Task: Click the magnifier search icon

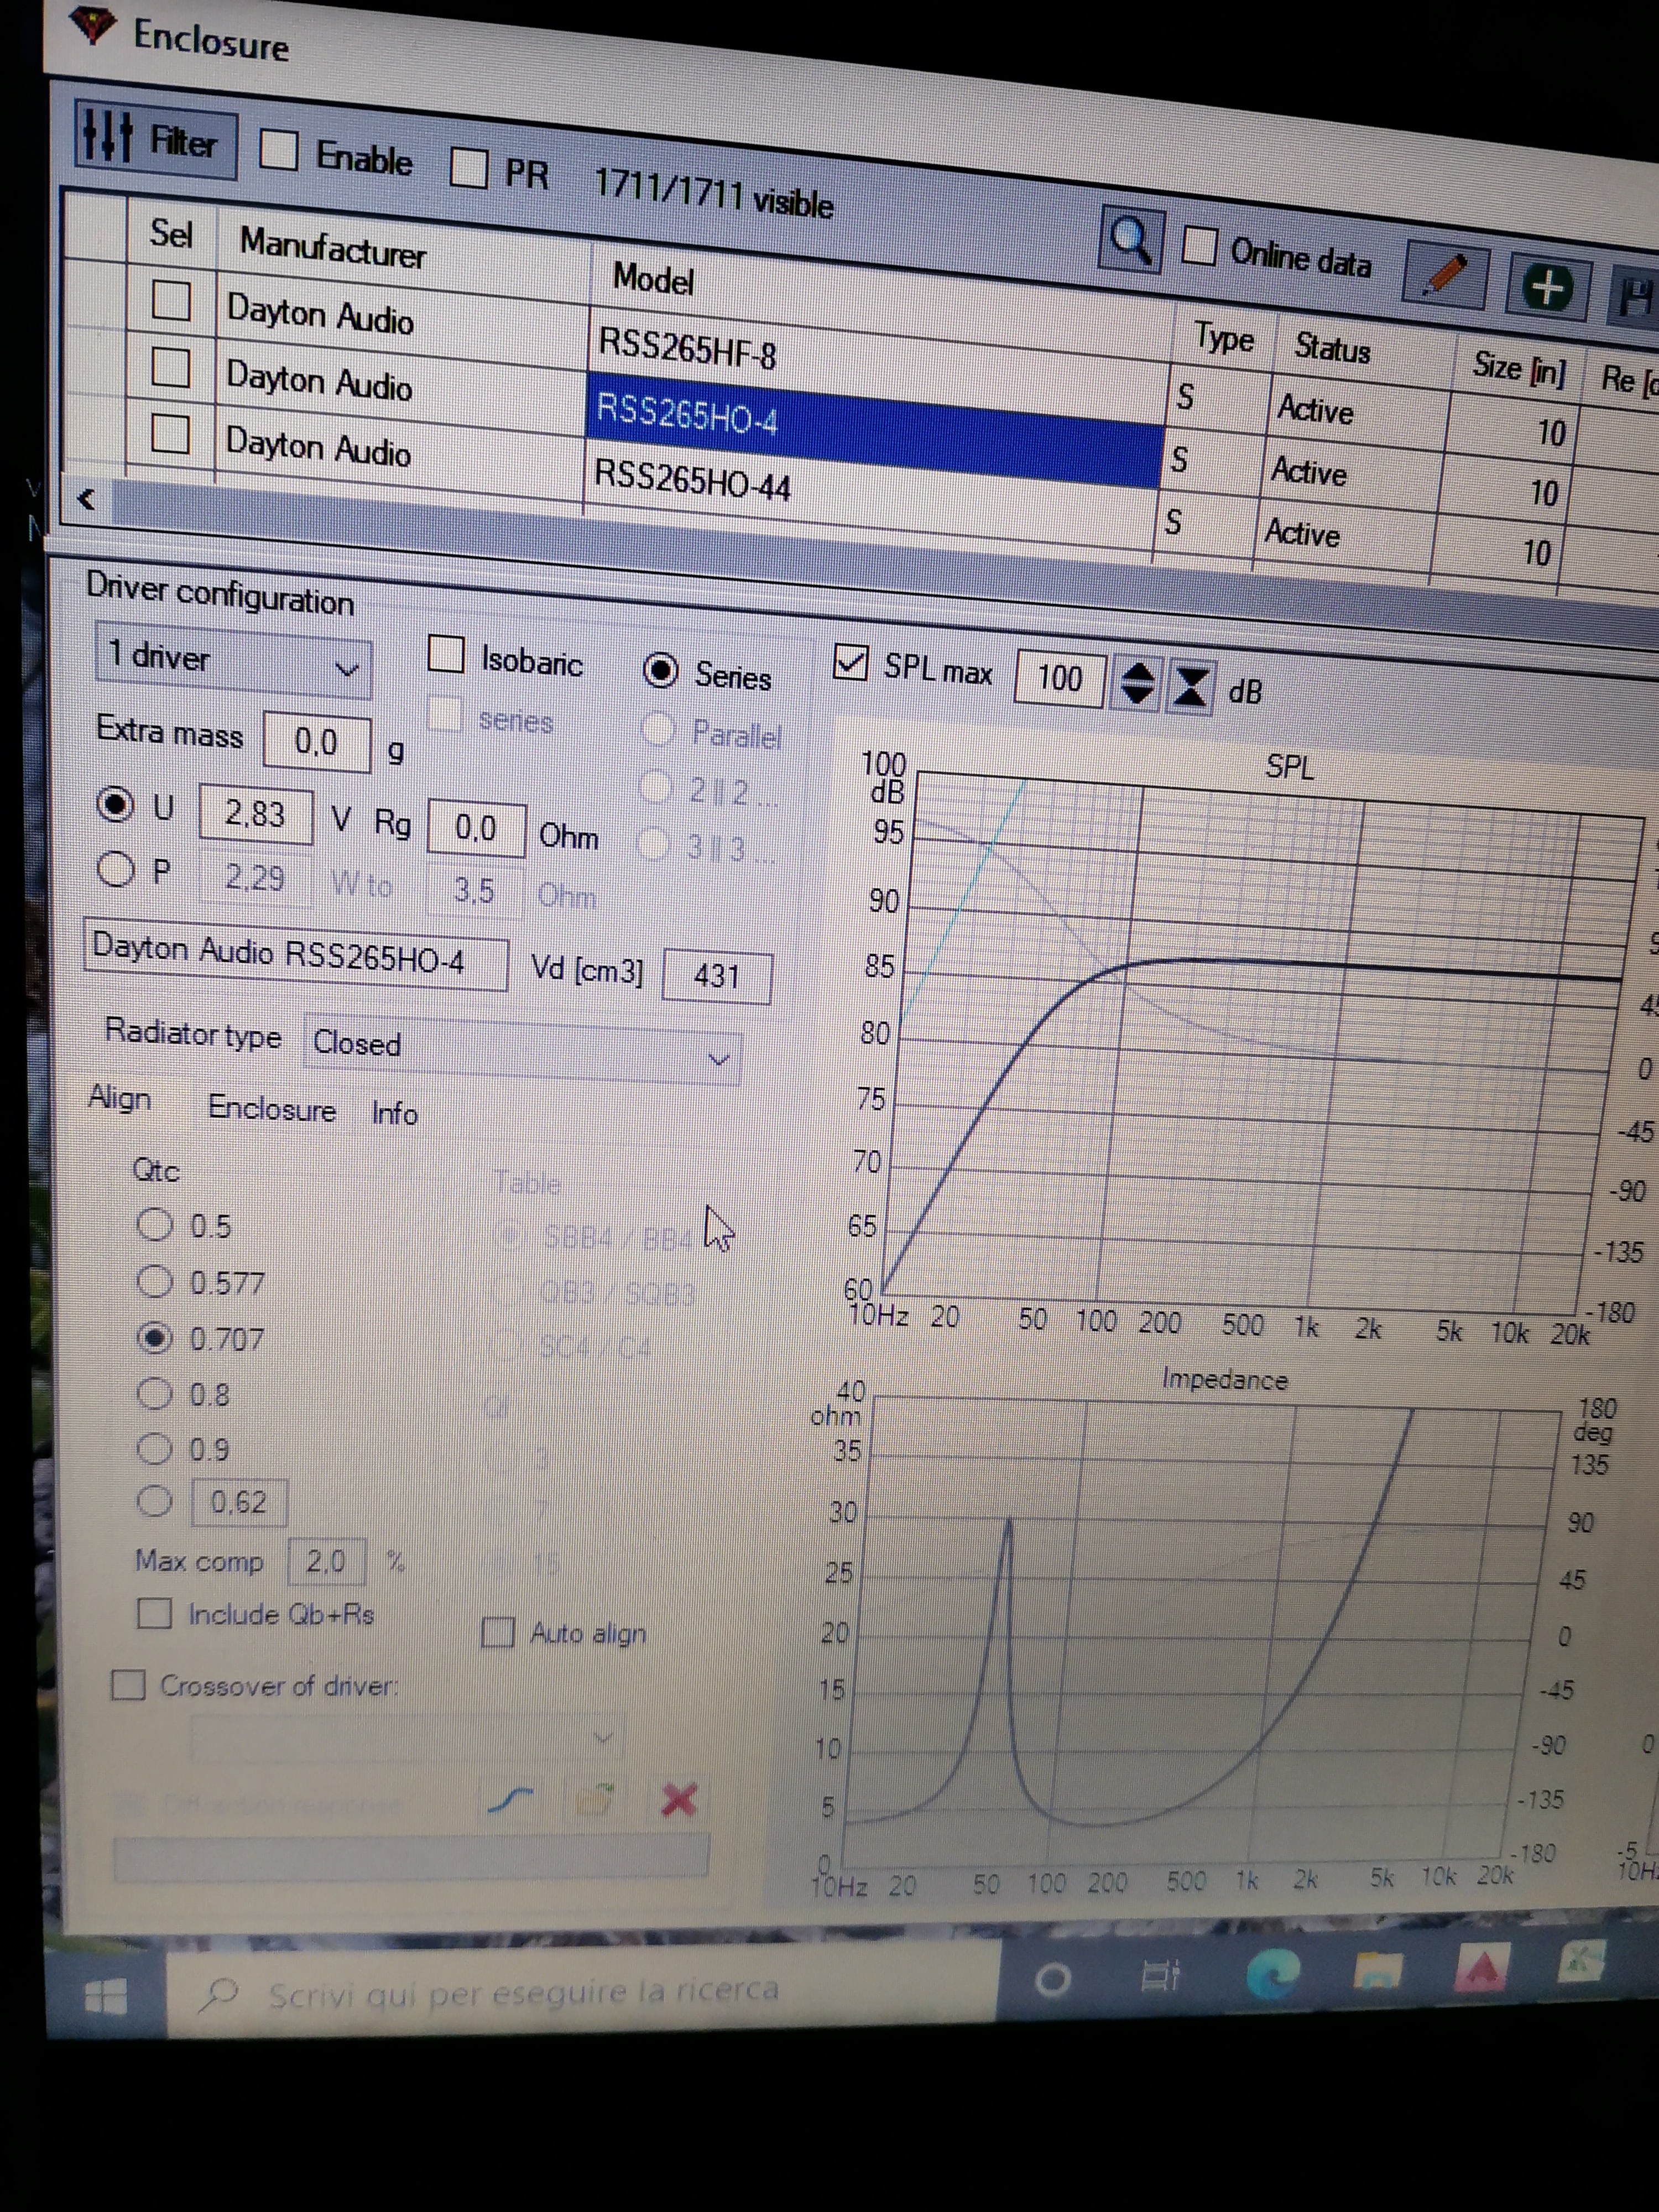Action: tap(1131, 240)
